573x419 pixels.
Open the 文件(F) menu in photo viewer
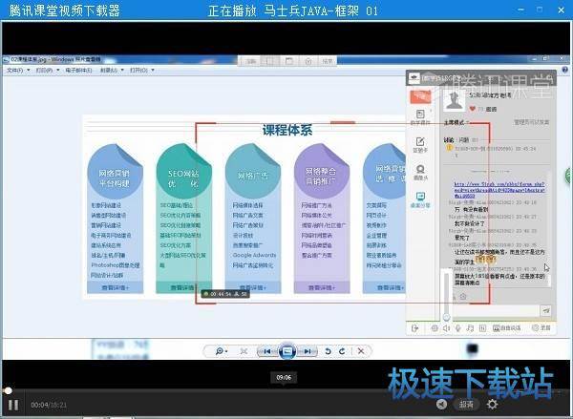[x=15, y=70]
